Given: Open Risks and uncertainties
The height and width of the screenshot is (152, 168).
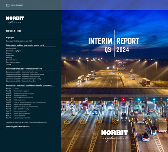Looking at the screenshot, I should tap(13, 62).
